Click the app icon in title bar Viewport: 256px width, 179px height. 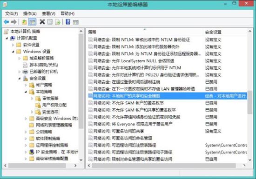[x=5, y=4]
